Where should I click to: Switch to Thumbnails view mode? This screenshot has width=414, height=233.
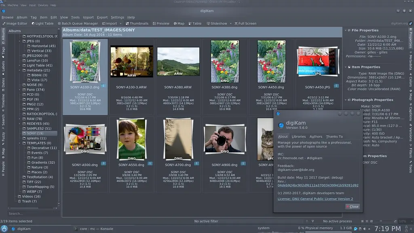[x=137, y=23]
